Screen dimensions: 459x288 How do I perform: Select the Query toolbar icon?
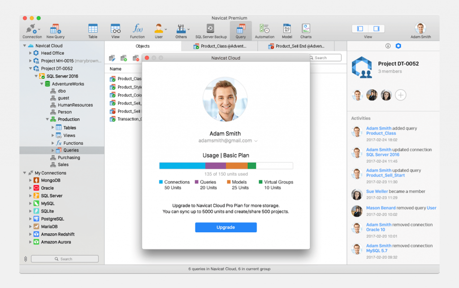coord(241,29)
